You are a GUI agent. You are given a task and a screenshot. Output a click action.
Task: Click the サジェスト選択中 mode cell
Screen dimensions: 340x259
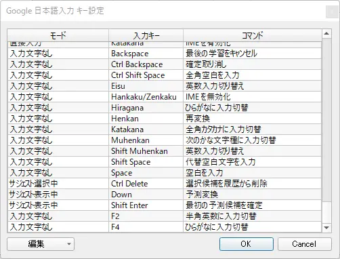coord(58,184)
